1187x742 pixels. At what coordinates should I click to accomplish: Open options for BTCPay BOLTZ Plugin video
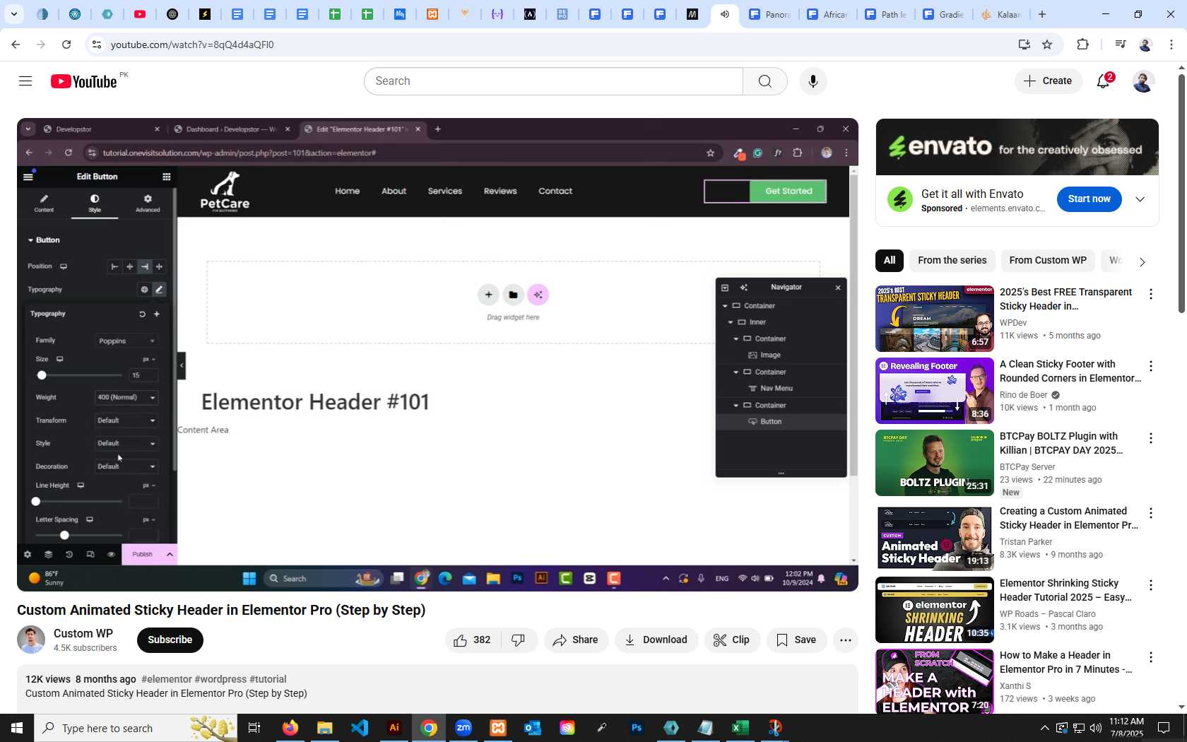pyautogui.click(x=1151, y=438)
